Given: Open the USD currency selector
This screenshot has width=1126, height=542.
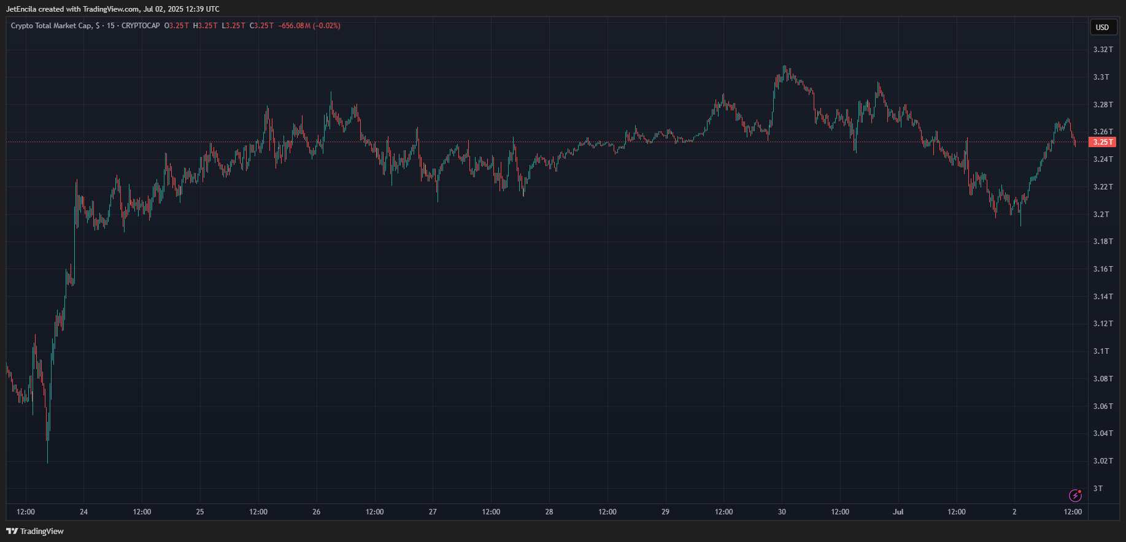Looking at the screenshot, I should point(1102,27).
